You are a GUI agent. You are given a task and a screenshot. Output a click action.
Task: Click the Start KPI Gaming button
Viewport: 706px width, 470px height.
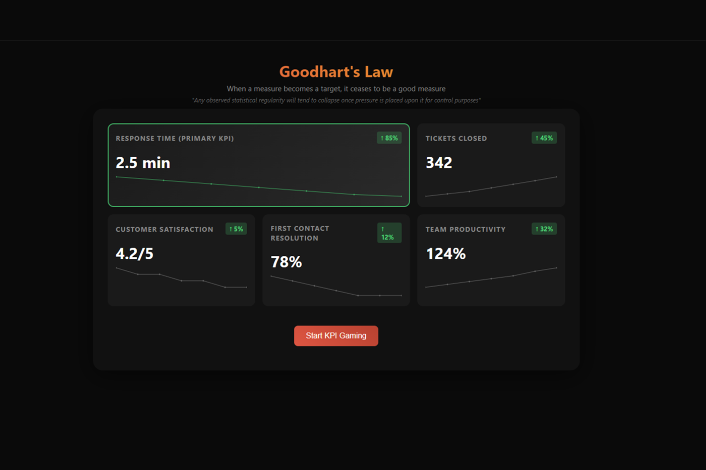pos(336,335)
